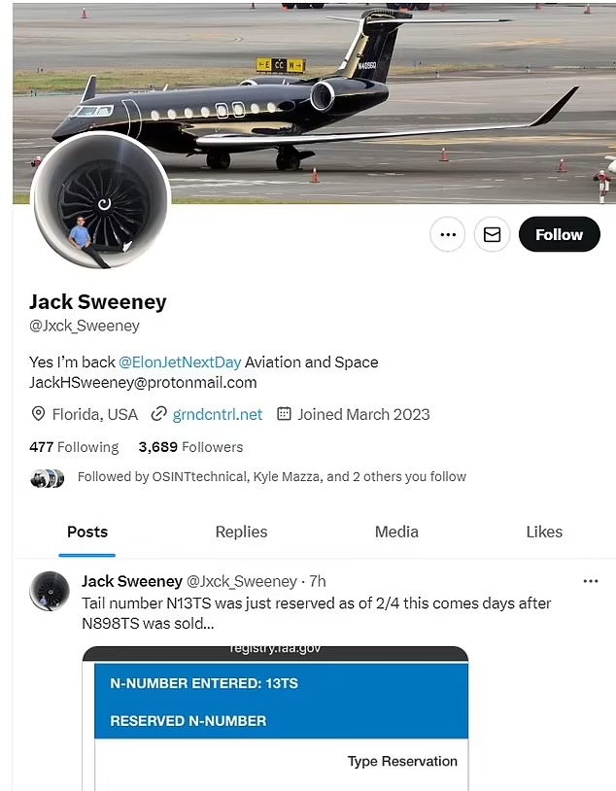This screenshot has height=791, width=616.
Task: Click the link chain icon
Action: 158,414
